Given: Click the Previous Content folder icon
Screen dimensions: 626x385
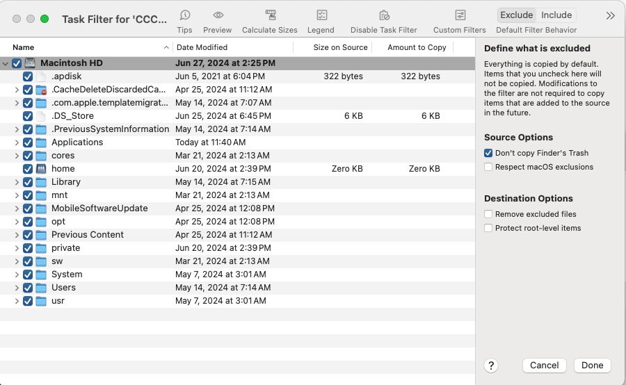Looking at the screenshot, I should pyautogui.click(x=41, y=235).
